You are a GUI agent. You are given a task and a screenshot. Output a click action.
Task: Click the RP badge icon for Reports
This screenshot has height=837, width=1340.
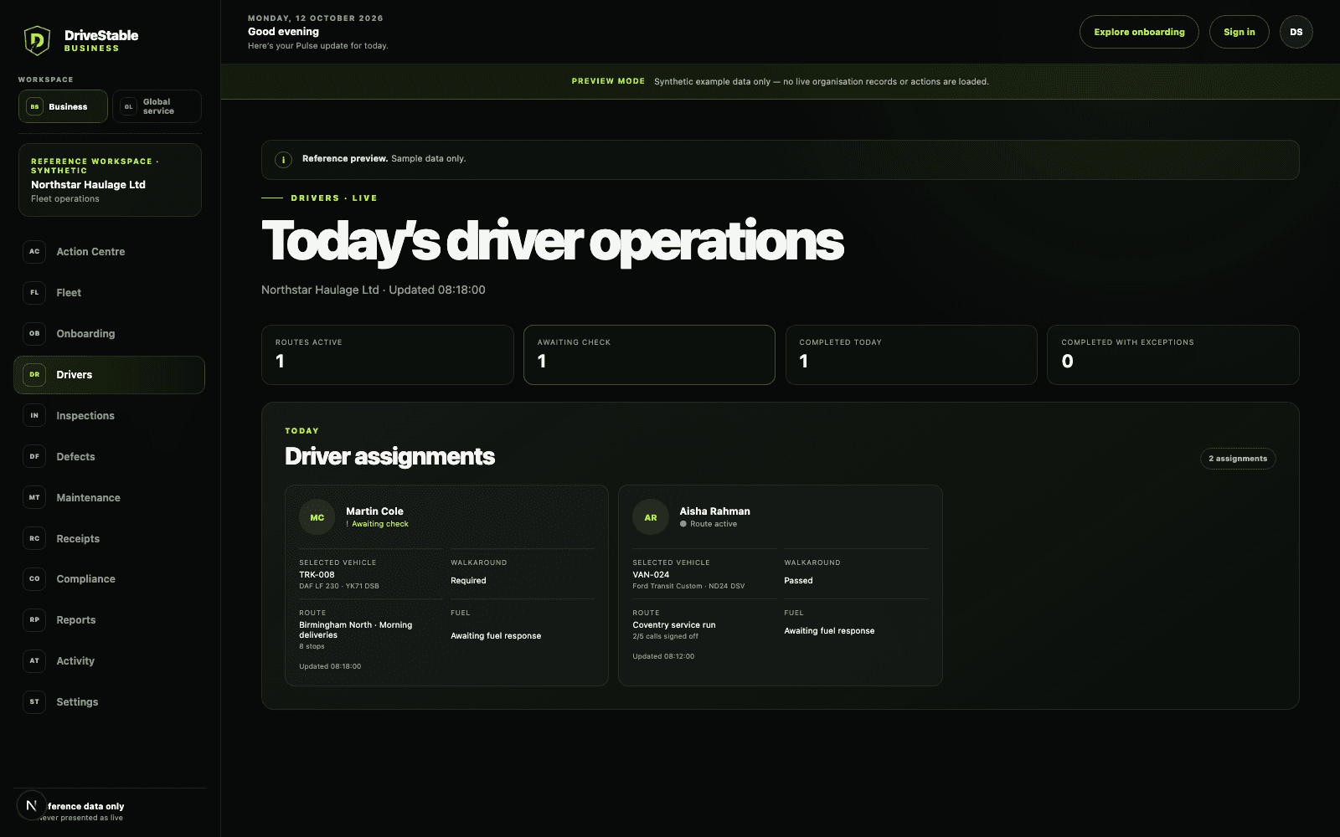click(x=34, y=619)
